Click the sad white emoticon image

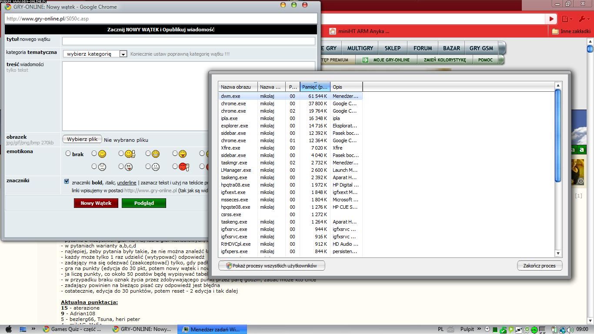point(102,167)
